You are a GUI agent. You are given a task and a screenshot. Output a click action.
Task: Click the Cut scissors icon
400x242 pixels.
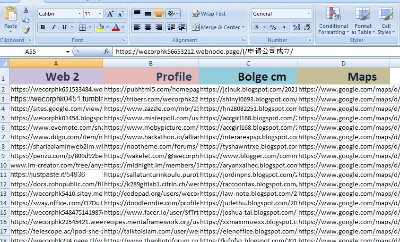coord(26,10)
